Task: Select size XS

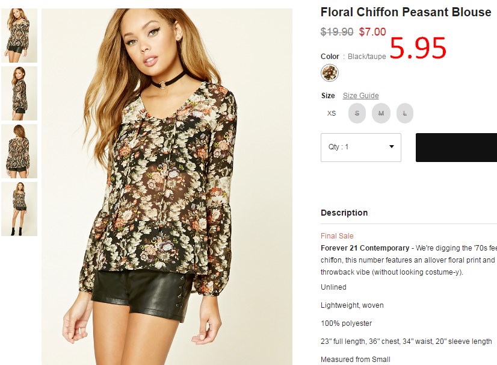Action: [x=332, y=113]
